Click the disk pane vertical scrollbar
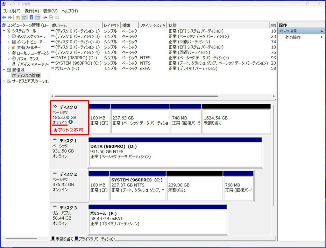Image resolution: width=326 pixels, height=248 pixels. (x=274, y=155)
